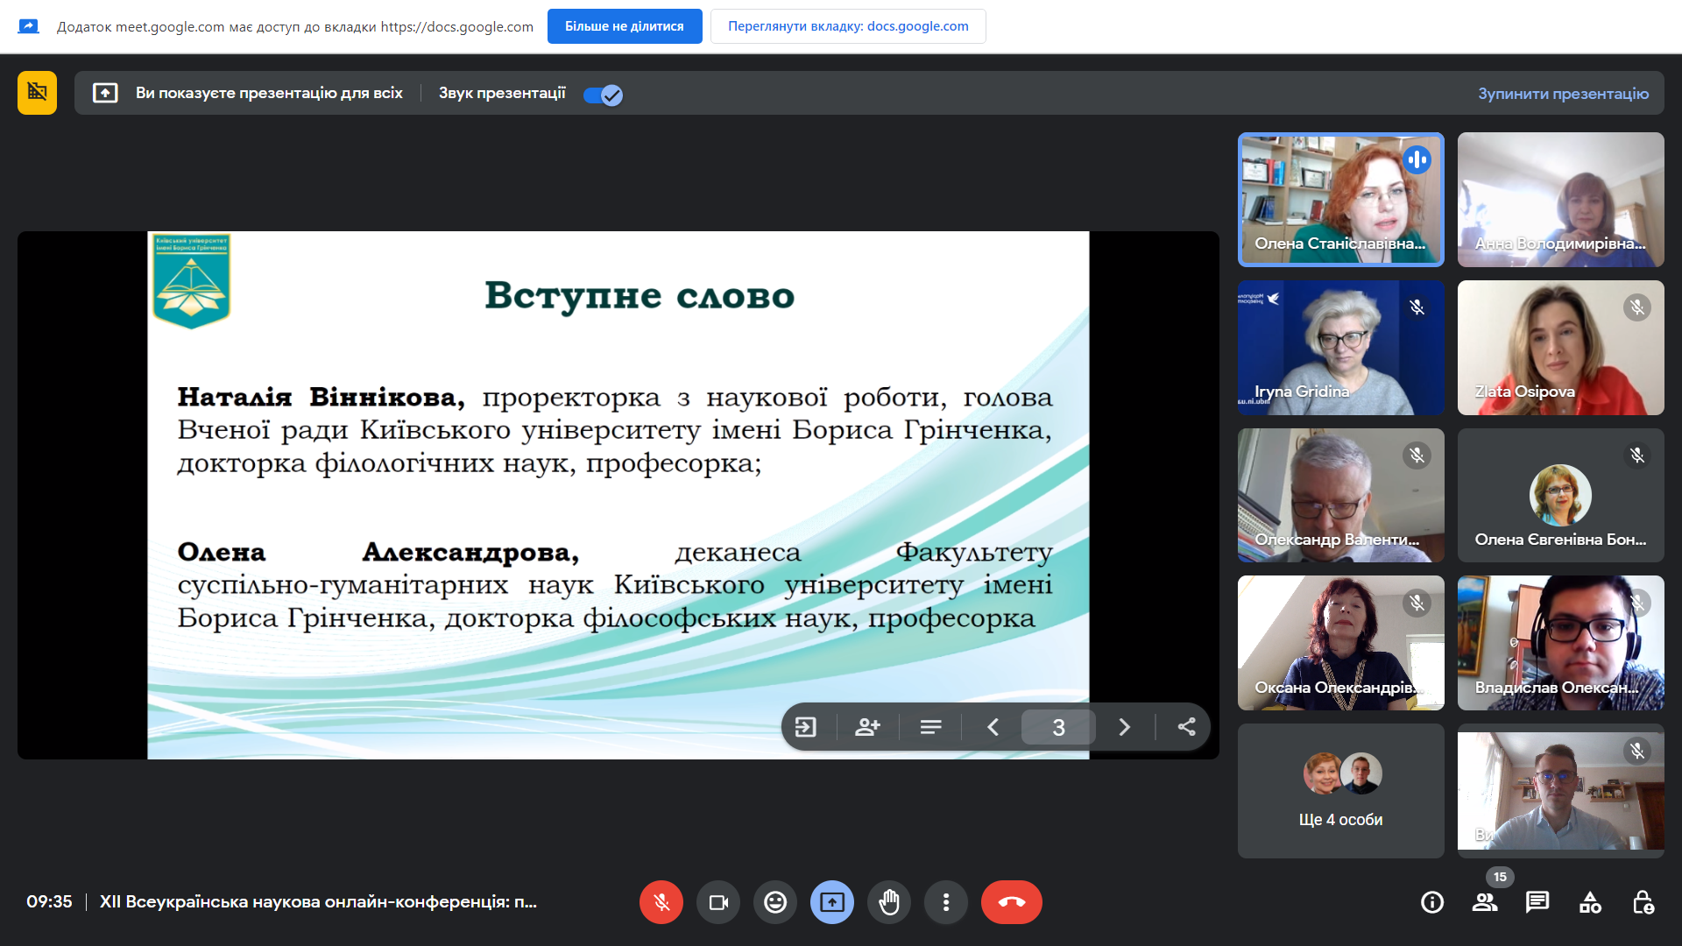Click Зупинити презентацію link
The height and width of the screenshot is (946, 1682).
(1563, 94)
